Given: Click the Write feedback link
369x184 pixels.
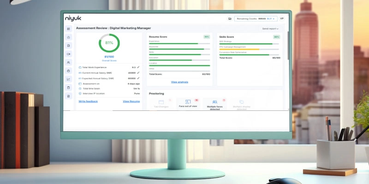Looking at the screenshot, I should (x=88, y=101).
